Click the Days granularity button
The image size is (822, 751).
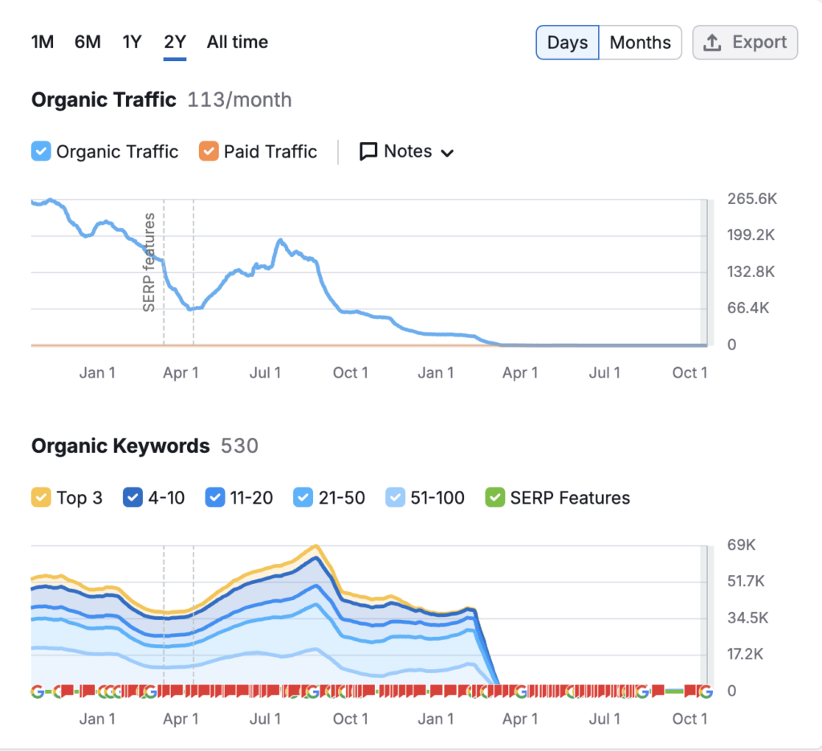pos(568,43)
